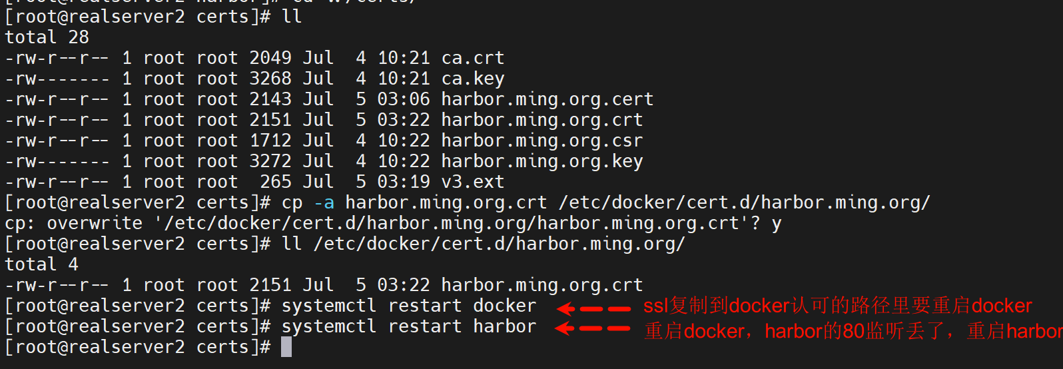This screenshot has width=1063, height=369.
Task: Click the red annotation about harbor's port 80
Action: [x=853, y=331]
